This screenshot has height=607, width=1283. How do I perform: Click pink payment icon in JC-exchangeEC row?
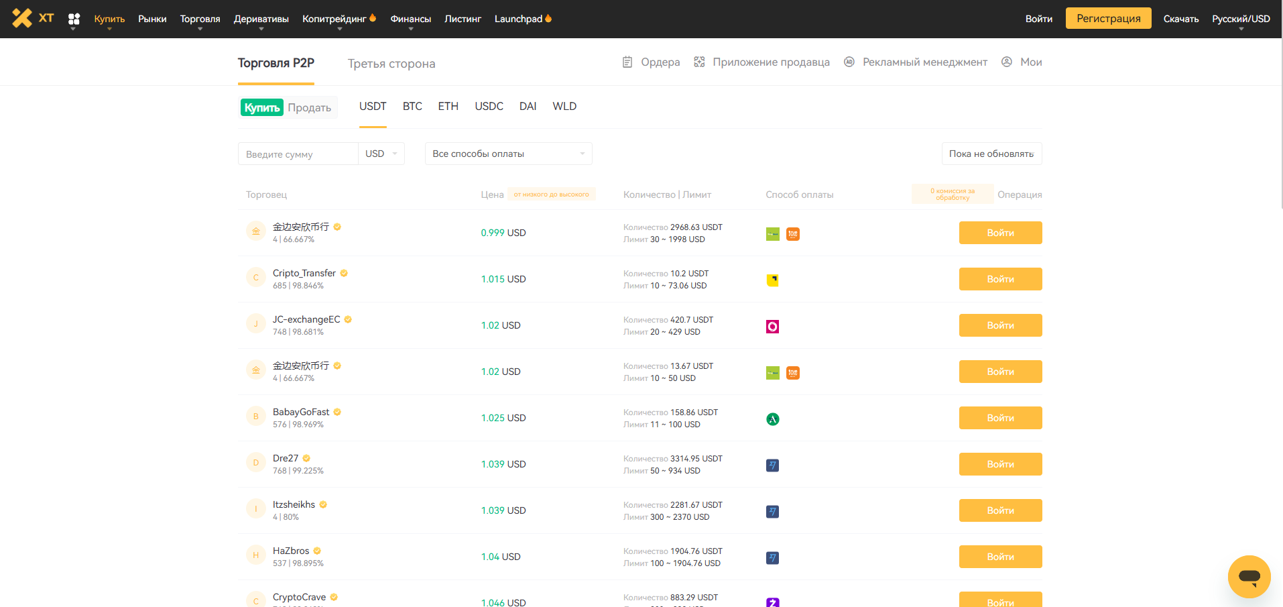[x=773, y=327]
